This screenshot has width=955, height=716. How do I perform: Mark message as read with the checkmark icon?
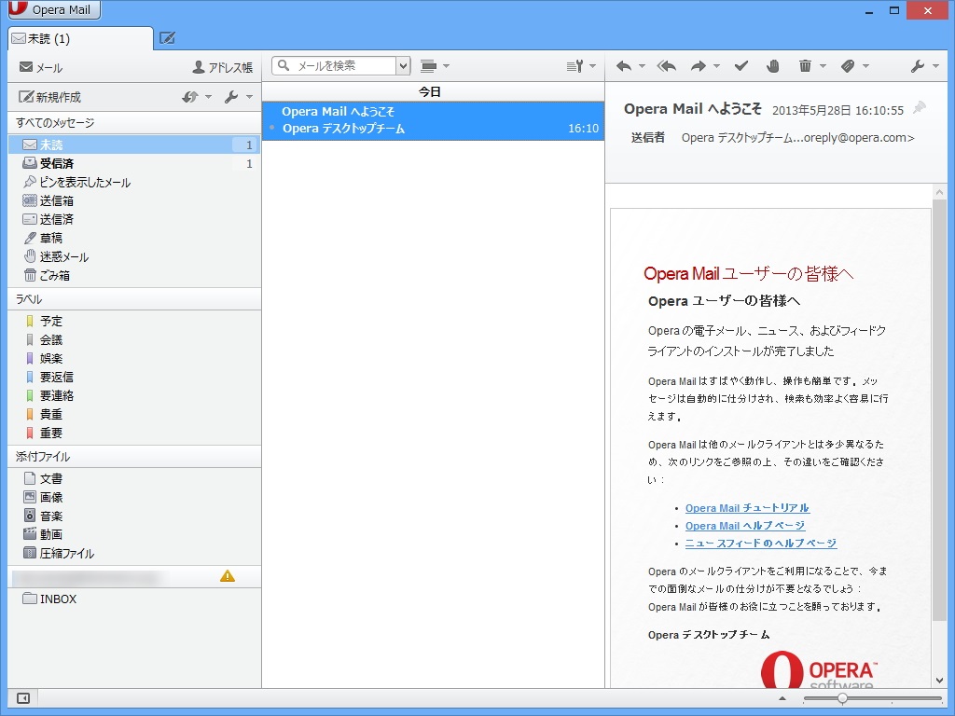pyautogui.click(x=740, y=66)
